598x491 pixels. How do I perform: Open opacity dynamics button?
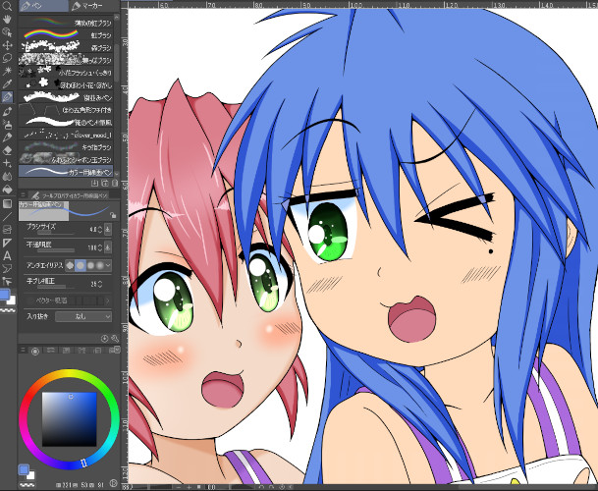(x=108, y=247)
